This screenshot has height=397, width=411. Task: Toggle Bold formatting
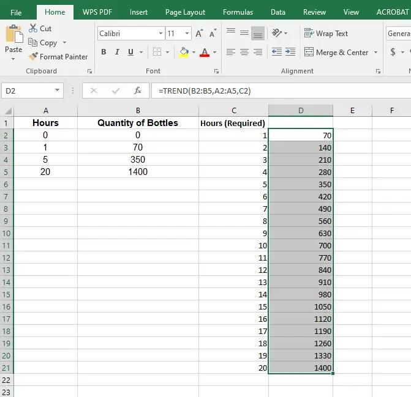tap(104, 53)
